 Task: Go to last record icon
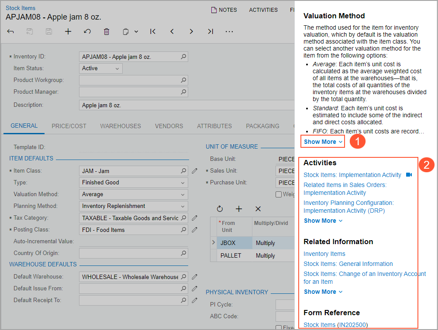[210, 31]
